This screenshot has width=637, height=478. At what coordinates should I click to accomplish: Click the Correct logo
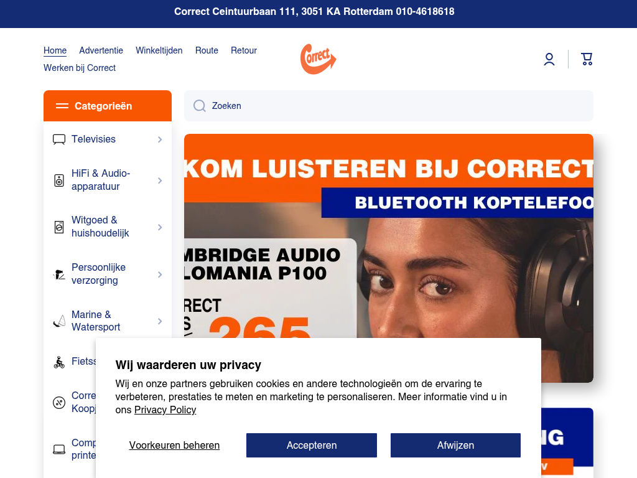point(318,59)
